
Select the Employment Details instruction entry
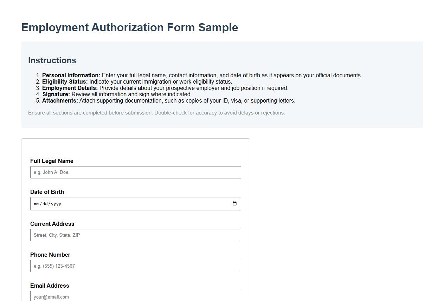coord(165,88)
